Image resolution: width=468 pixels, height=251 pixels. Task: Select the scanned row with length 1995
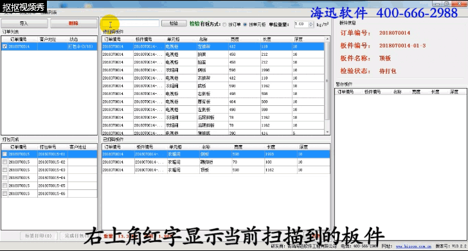tap(216, 154)
